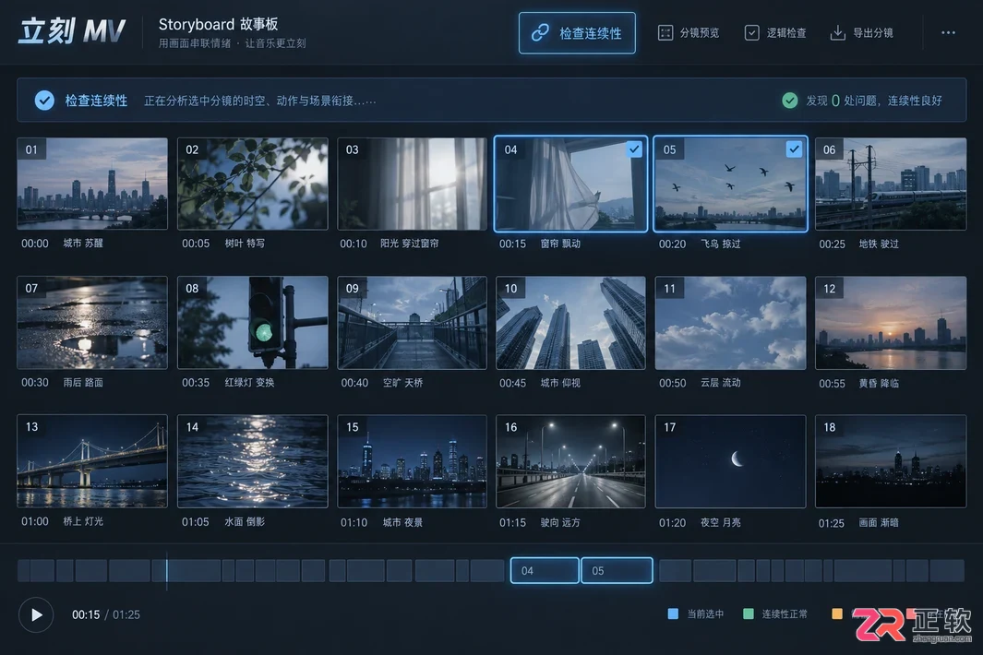This screenshot has width=983, height=655.
Task: Select shot 14 水面 倒影 thumbnail
Action: point(253,461)
